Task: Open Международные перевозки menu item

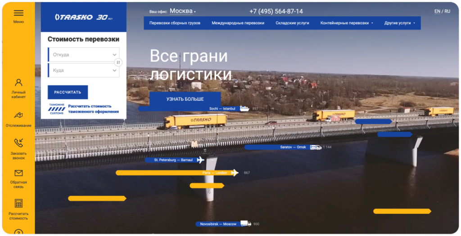Action: 238,23
